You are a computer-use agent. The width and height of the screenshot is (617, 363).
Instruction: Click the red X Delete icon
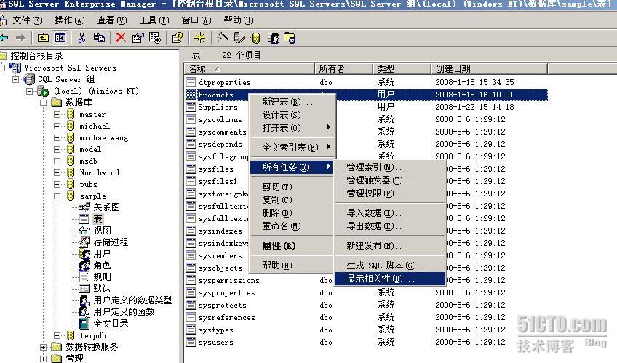121,38
